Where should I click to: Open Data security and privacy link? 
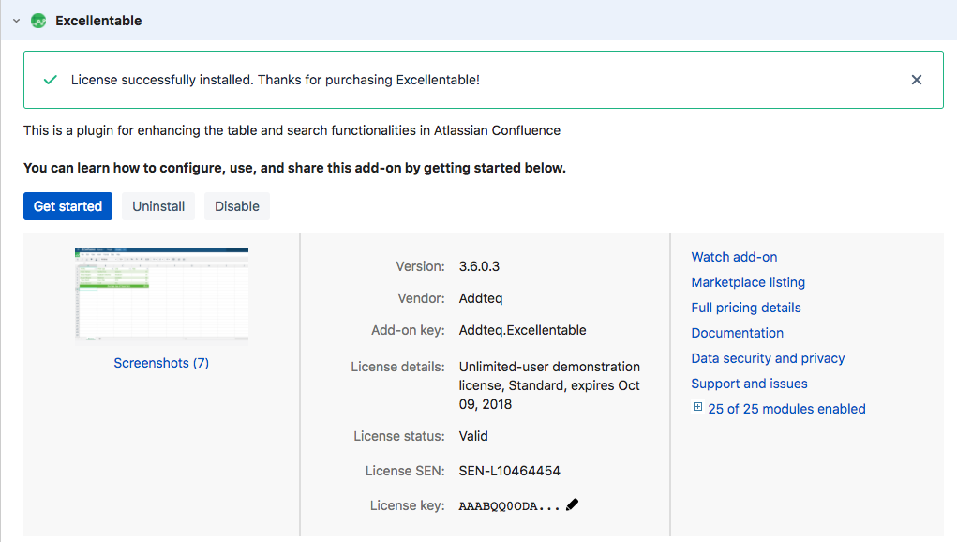point(768,358)
